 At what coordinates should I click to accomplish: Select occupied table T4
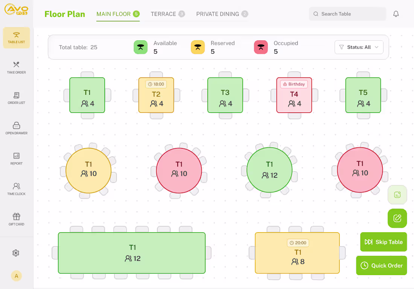coord(294,95)
